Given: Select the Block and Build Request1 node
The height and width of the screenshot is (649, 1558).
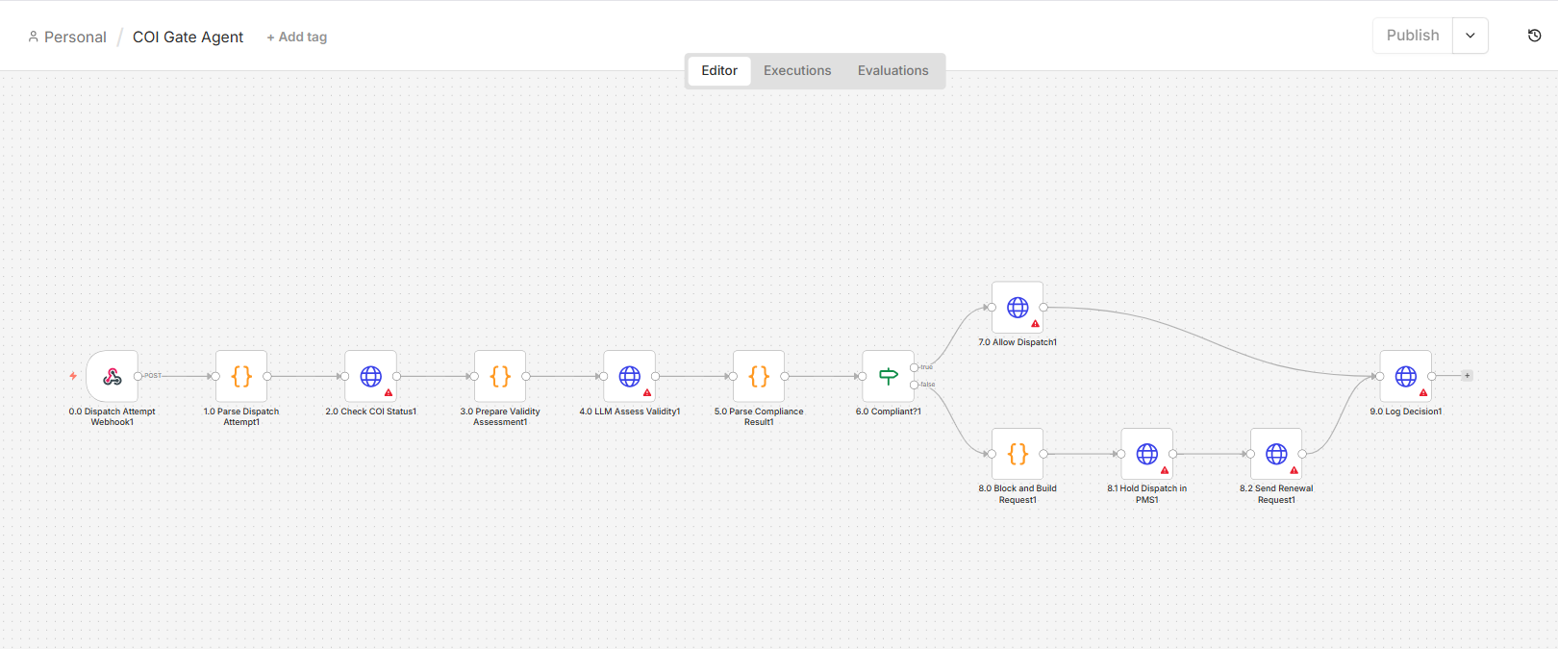Looking at the screenshot, I should tap(1018, 454).
